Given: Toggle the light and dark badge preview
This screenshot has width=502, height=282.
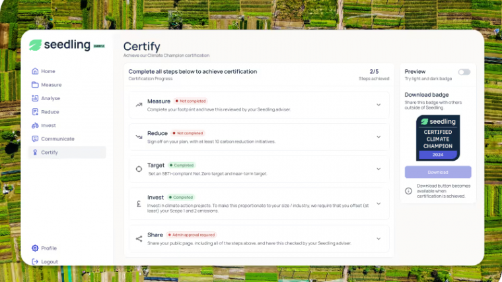Looking at the screenshot, I should (x=464, y=72).
